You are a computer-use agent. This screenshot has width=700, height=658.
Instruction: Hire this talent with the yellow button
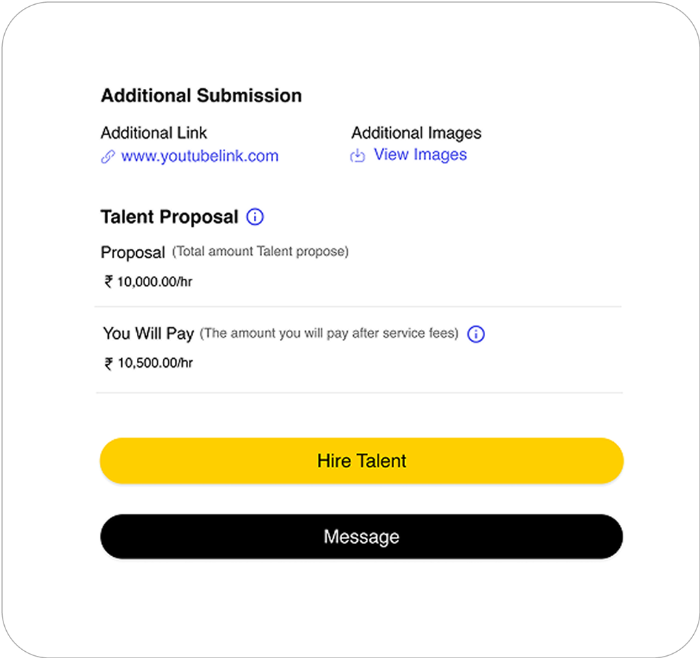[x=361, y=461]
